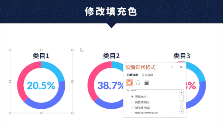223x125 pixels.
Task: Click the top-left selection handle of 类目1 chart
Action: click(10, 50)
